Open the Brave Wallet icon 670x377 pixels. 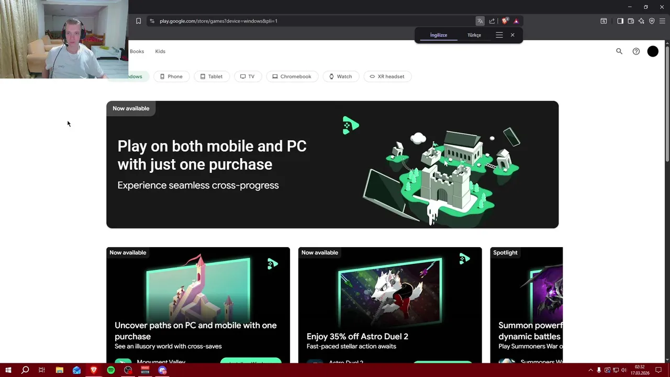point(631,21)
